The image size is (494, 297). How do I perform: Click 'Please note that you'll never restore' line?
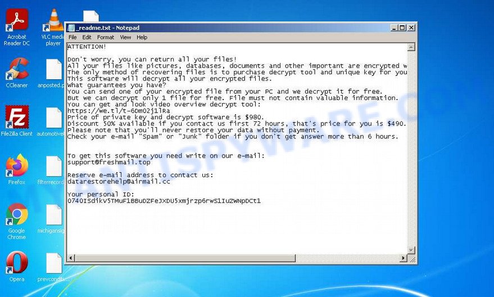point(193,130)
